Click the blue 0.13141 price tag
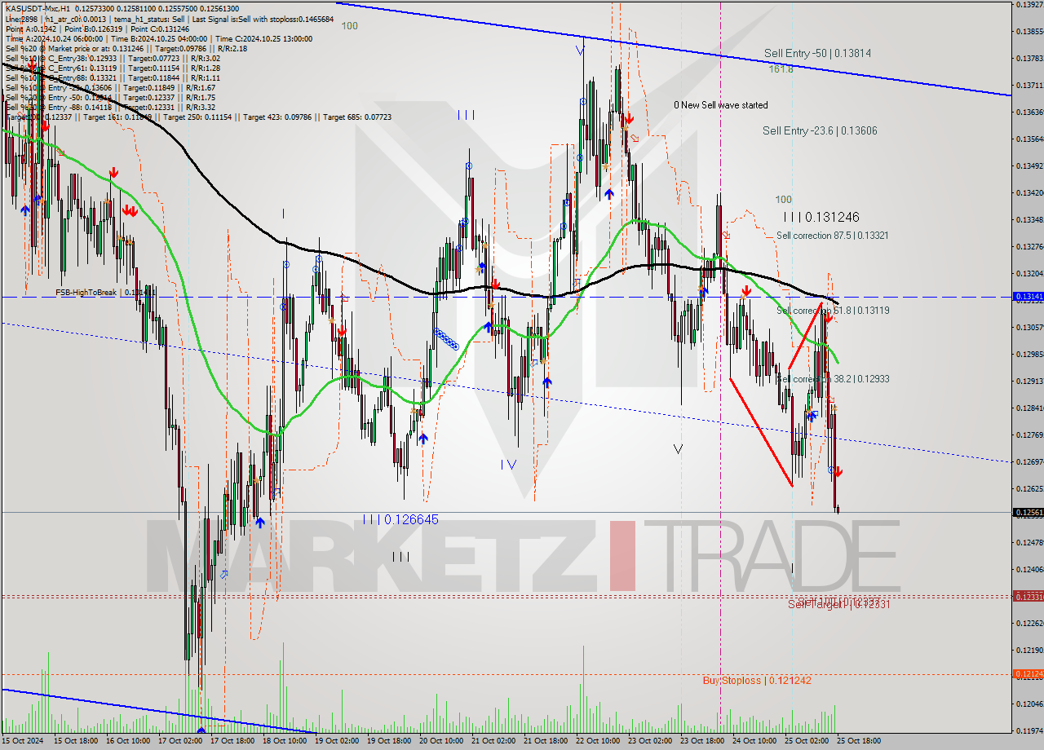1044x750 pixels. click(1027, 297)
